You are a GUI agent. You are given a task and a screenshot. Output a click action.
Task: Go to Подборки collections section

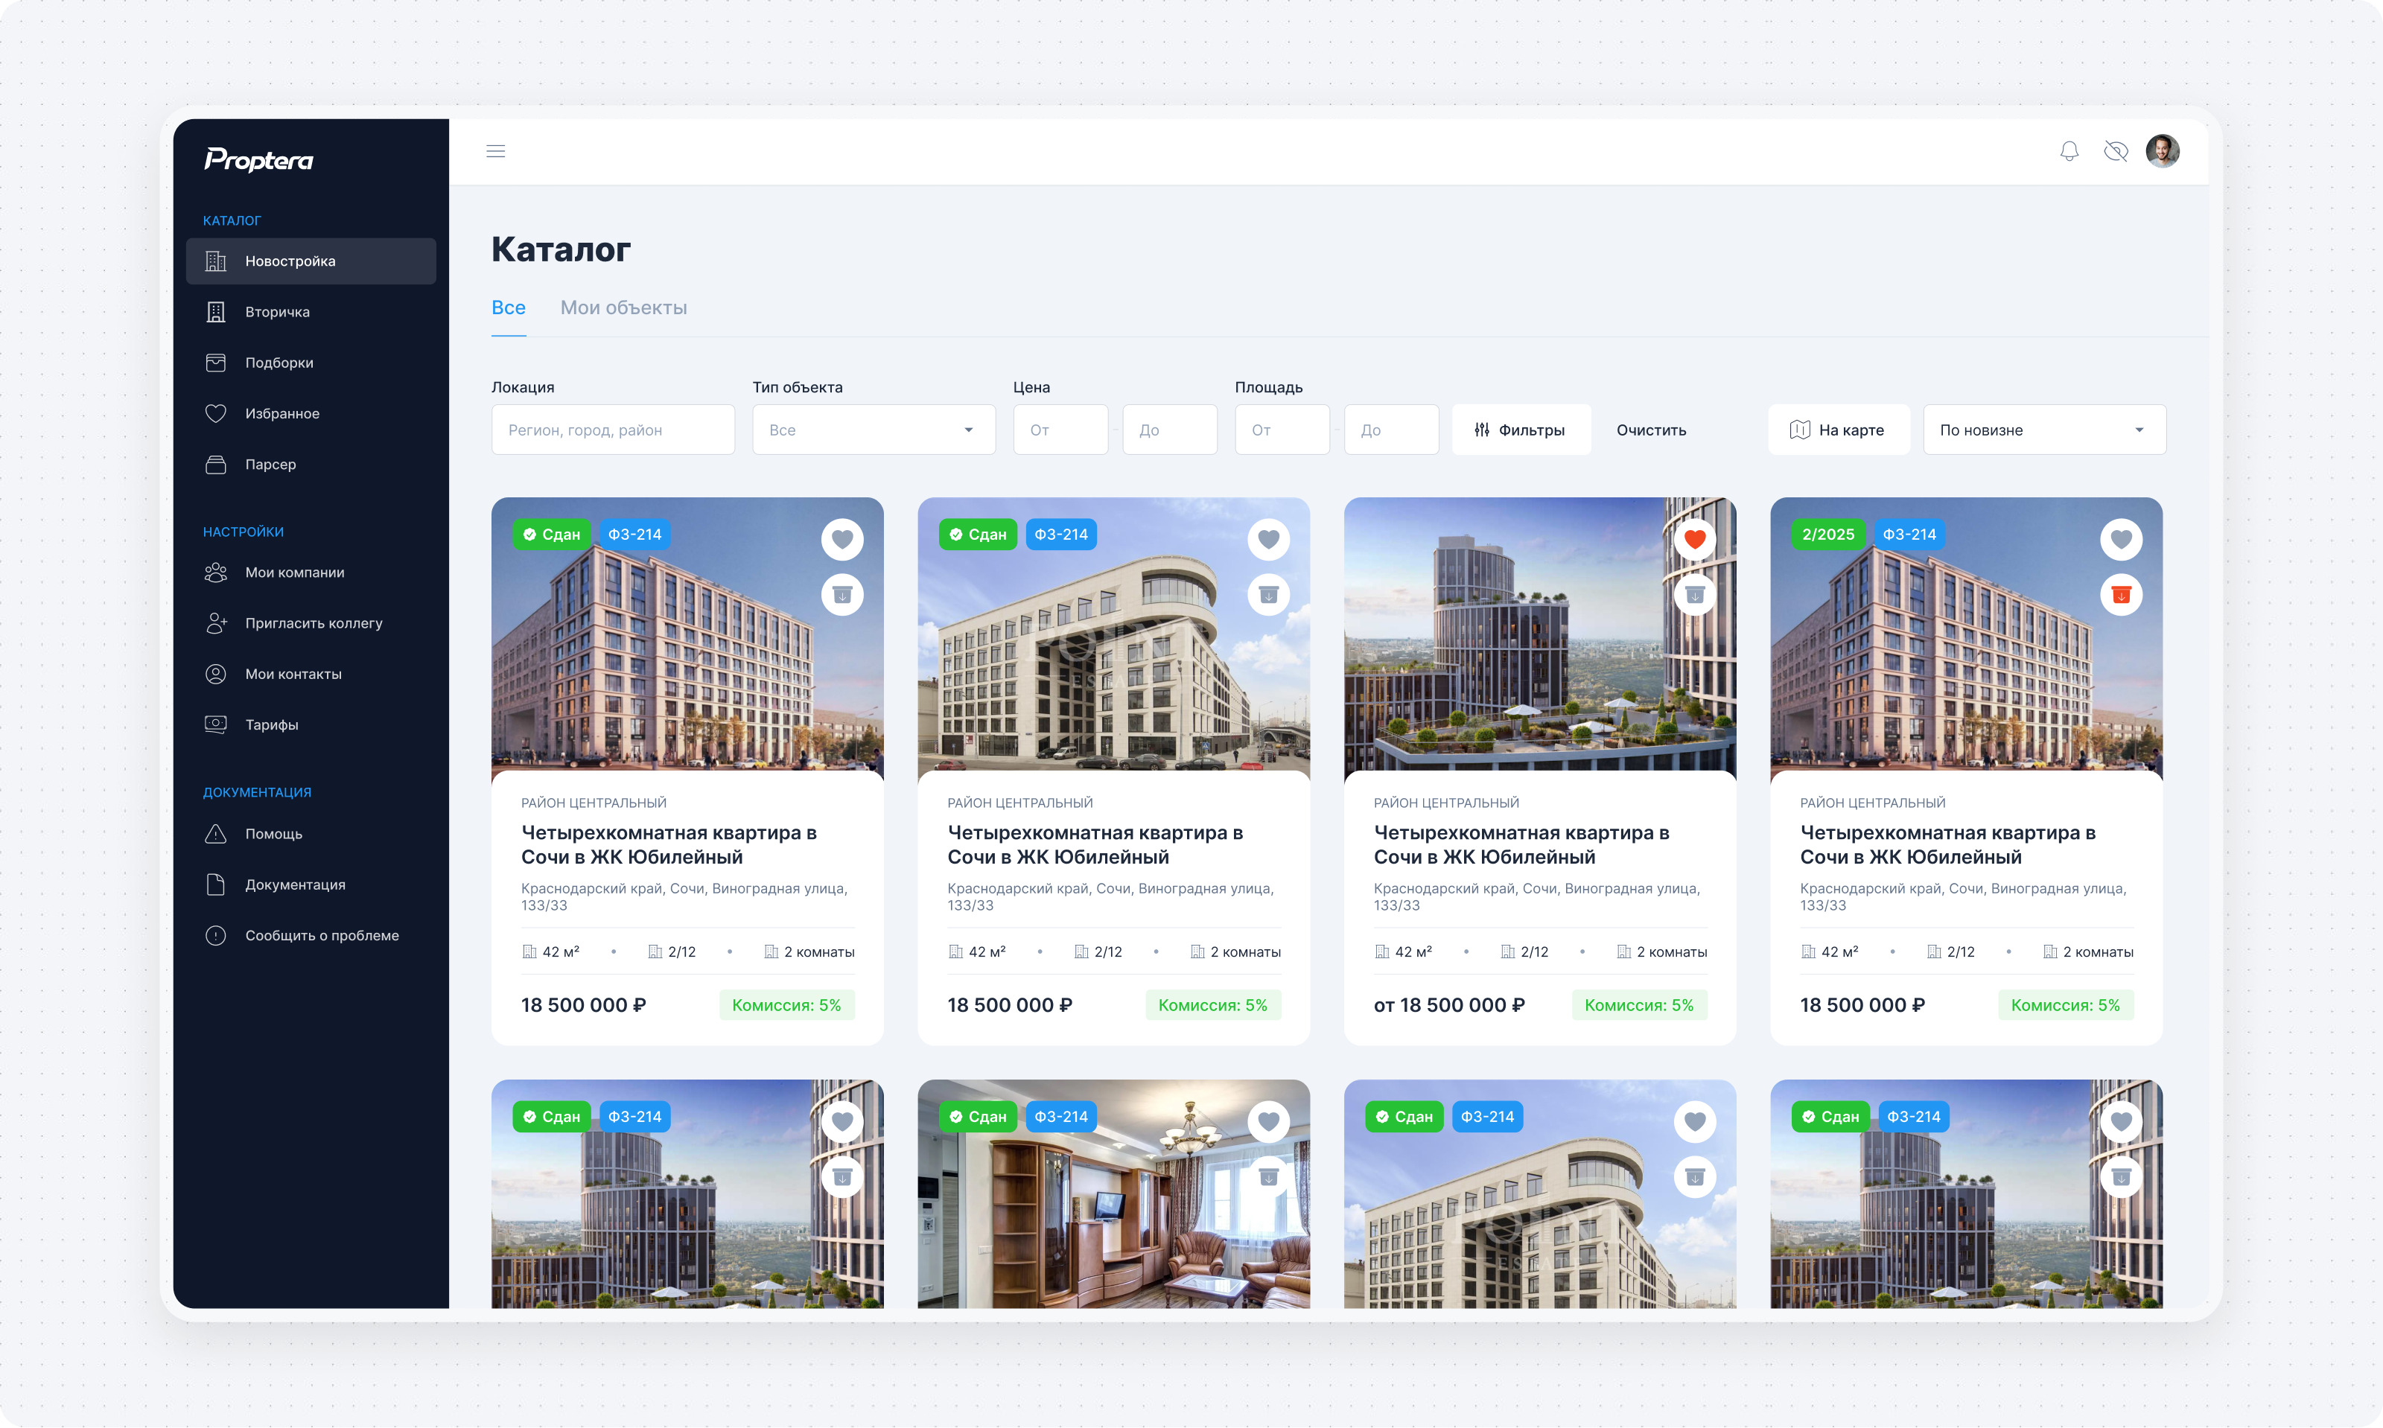point(279,363)
